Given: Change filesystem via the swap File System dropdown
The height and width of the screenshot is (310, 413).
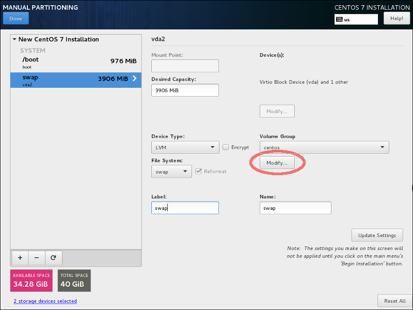Looking at the screenshot, I should coord(171,171).
